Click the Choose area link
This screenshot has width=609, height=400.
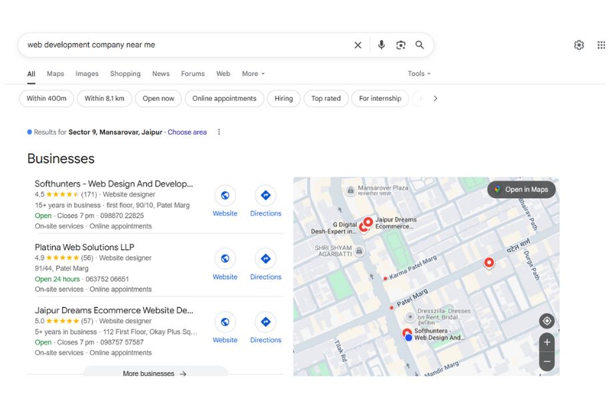click(x=187, y=132)
